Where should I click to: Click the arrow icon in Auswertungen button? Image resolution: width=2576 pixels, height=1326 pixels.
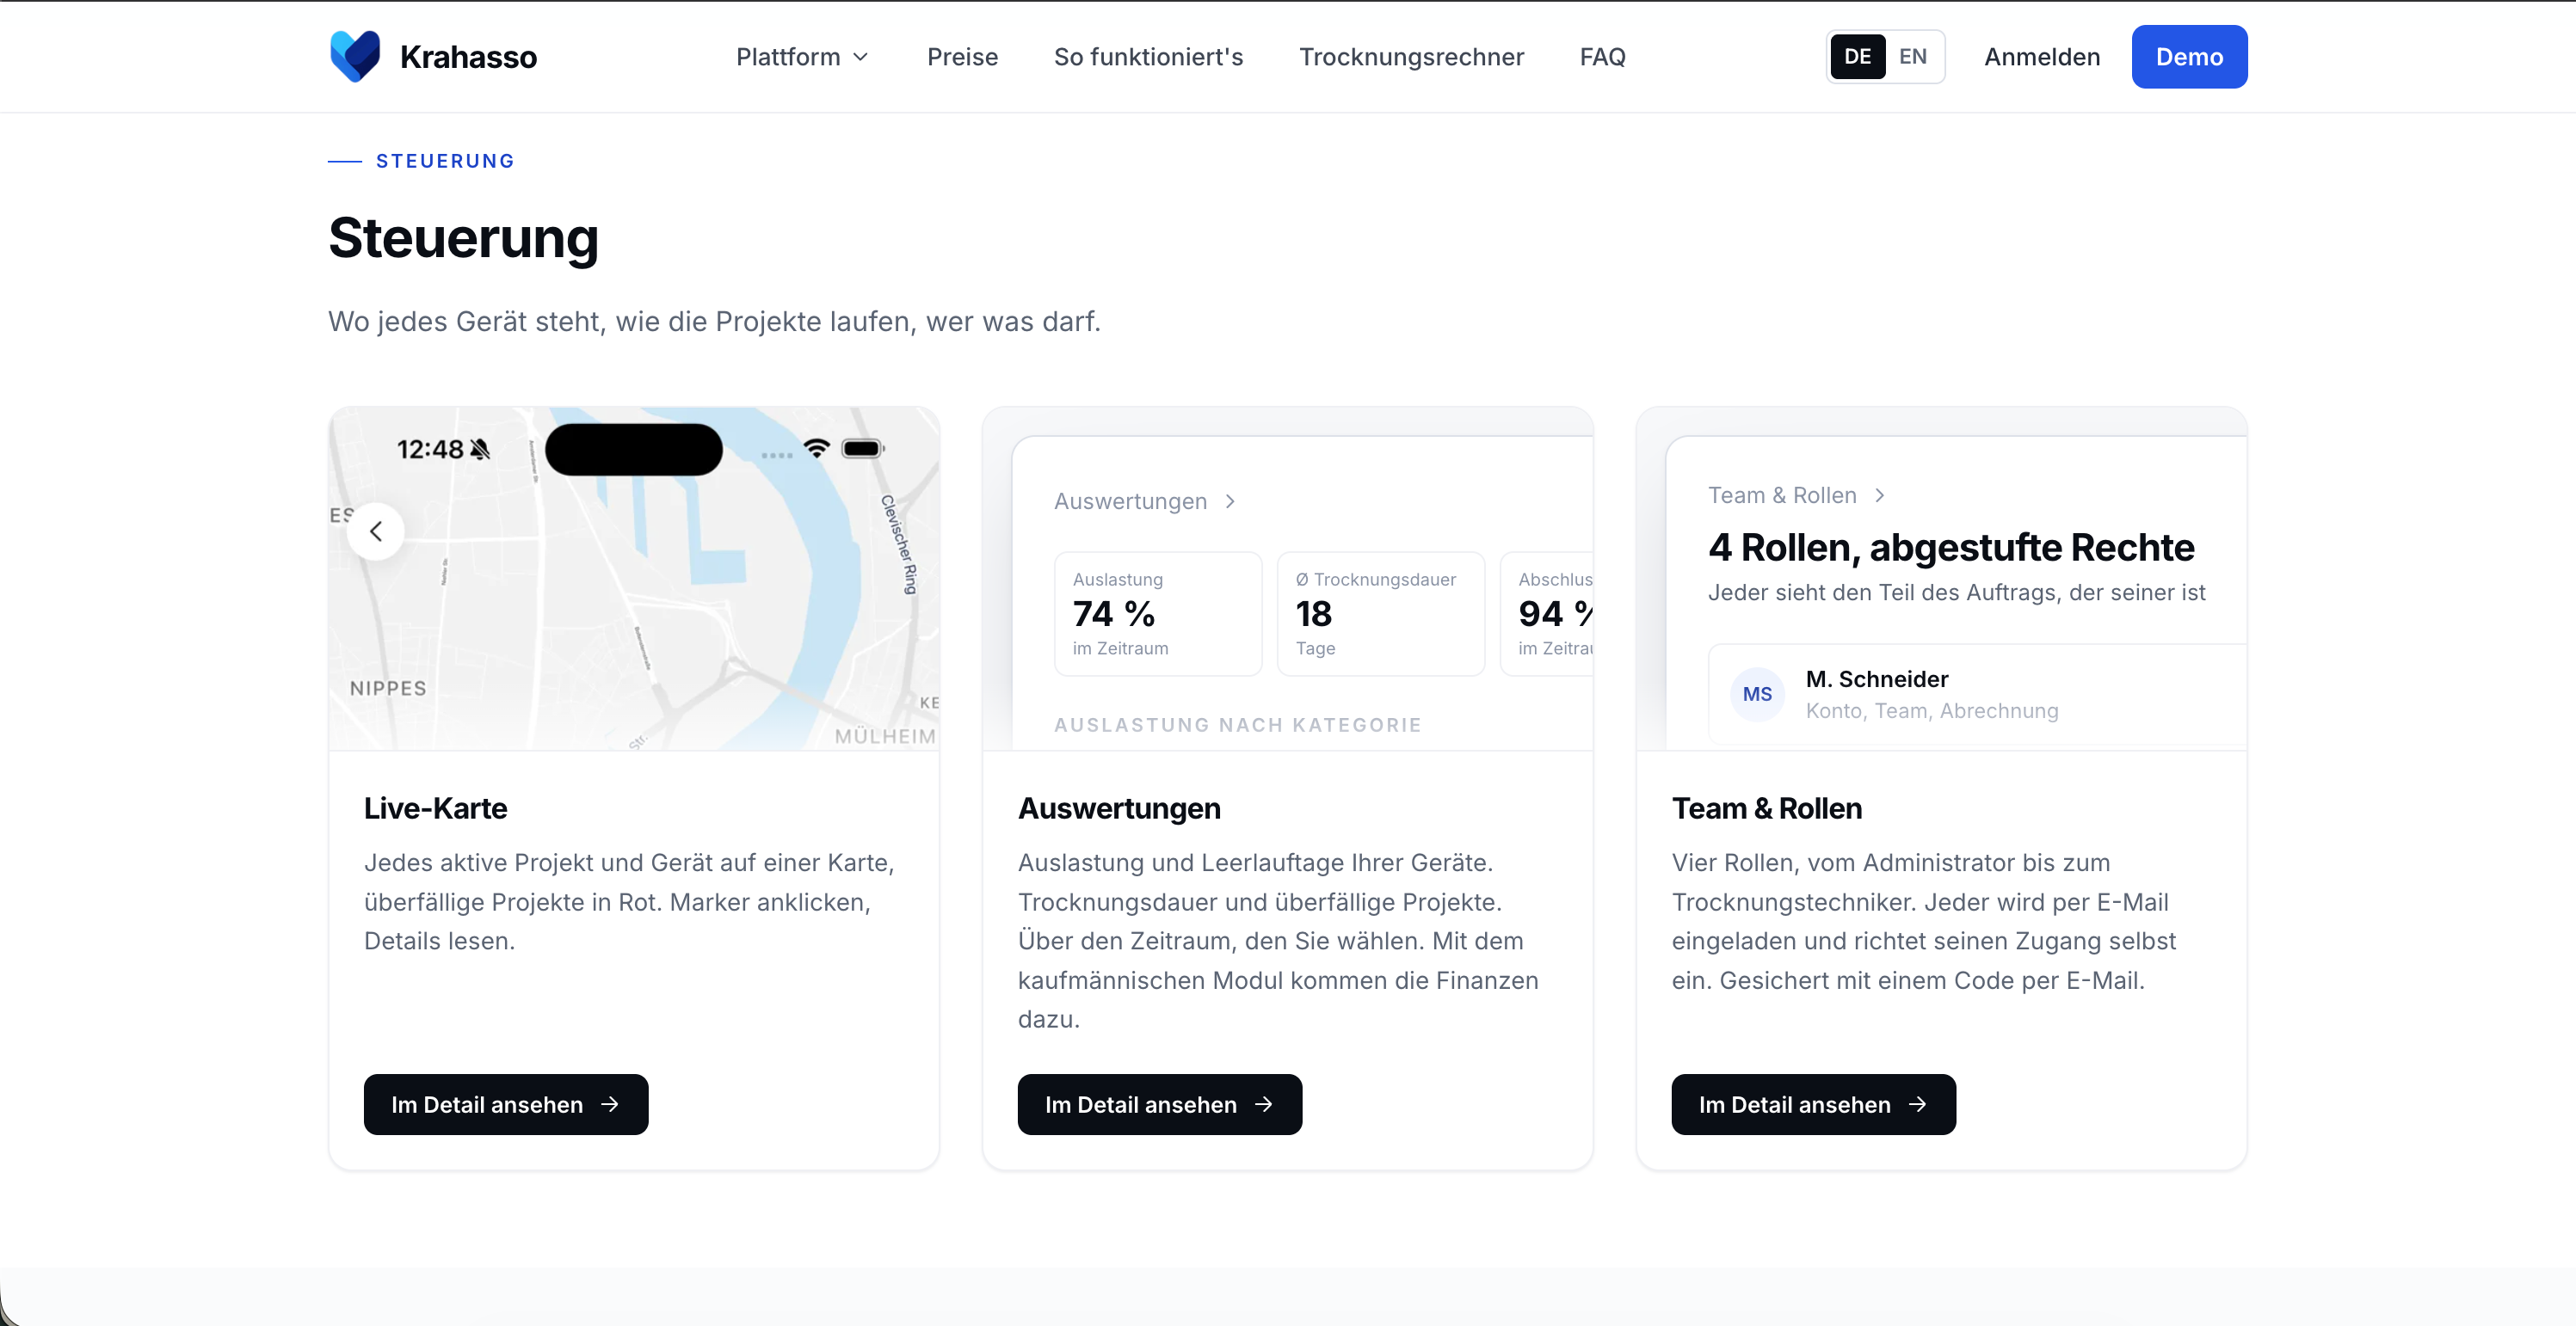pos(1264,1104)
